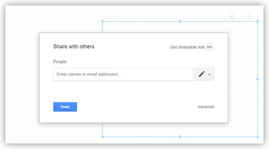This screenshot has height=149, width=269.
Task: Open the three-dot more options menu
Action: click(x=249, y=17)
